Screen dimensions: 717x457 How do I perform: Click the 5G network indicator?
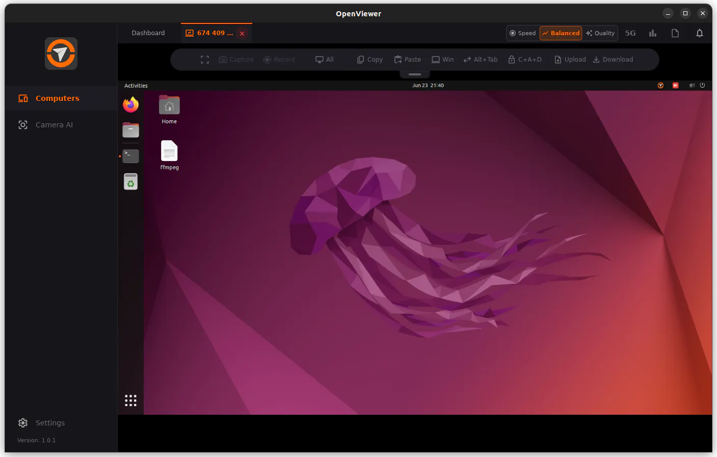click(x=630, y=33)
